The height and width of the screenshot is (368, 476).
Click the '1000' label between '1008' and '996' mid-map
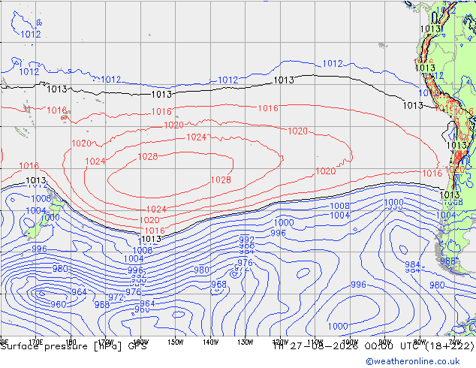284,222
